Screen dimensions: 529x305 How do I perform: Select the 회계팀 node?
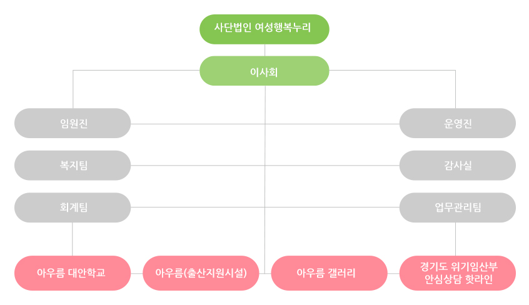coord(73,207)
